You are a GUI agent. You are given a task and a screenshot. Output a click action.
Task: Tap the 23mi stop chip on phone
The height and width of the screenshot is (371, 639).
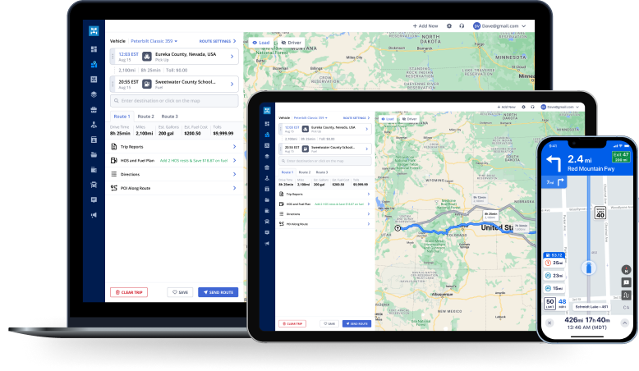554,276
